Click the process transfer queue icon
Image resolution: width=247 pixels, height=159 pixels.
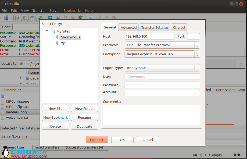tap(58, 17)
